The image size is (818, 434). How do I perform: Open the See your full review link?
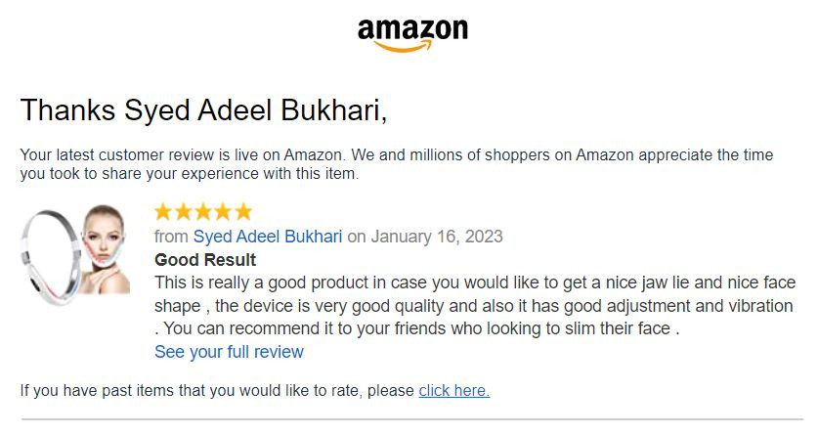pos(229,352)
